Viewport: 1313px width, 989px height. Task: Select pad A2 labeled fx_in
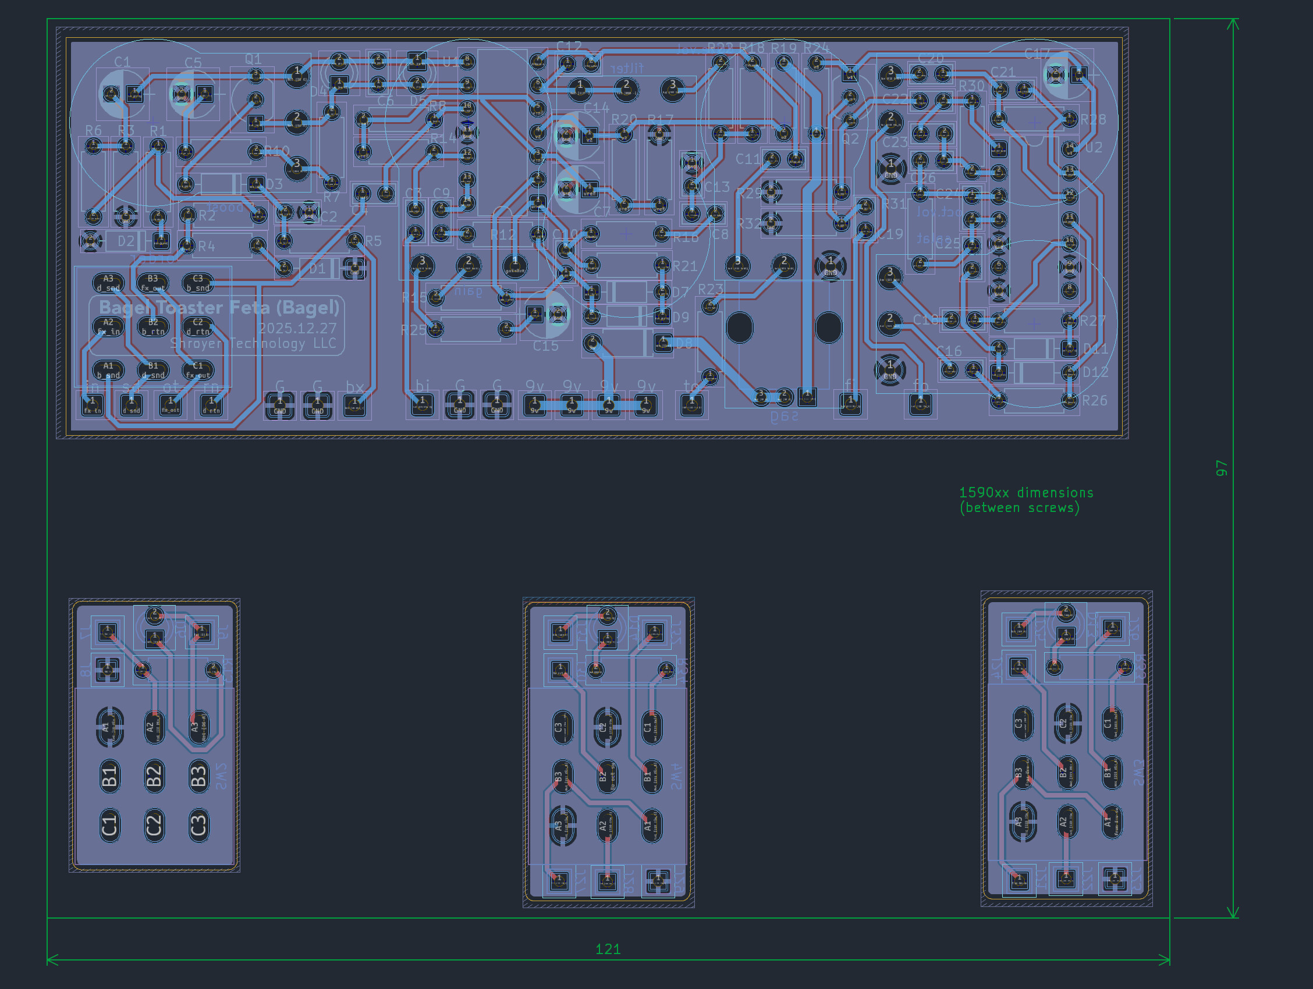[108, 327]
